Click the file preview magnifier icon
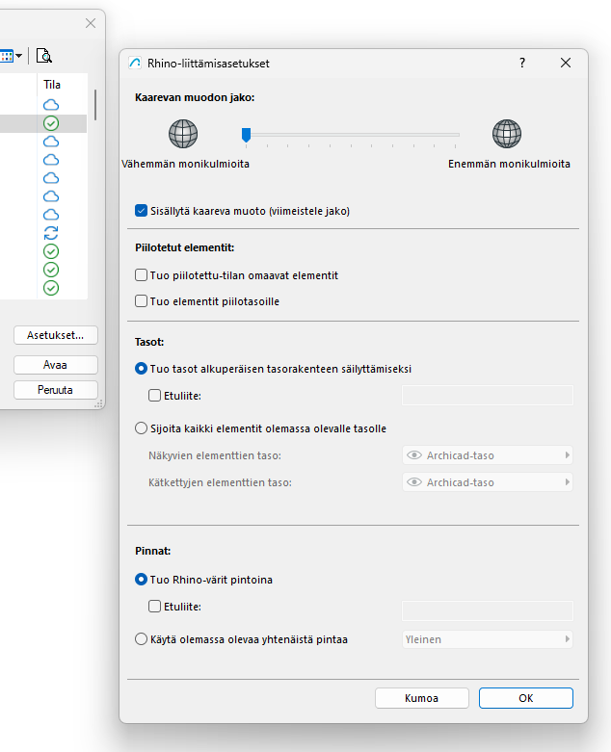 tap(44, 56)
